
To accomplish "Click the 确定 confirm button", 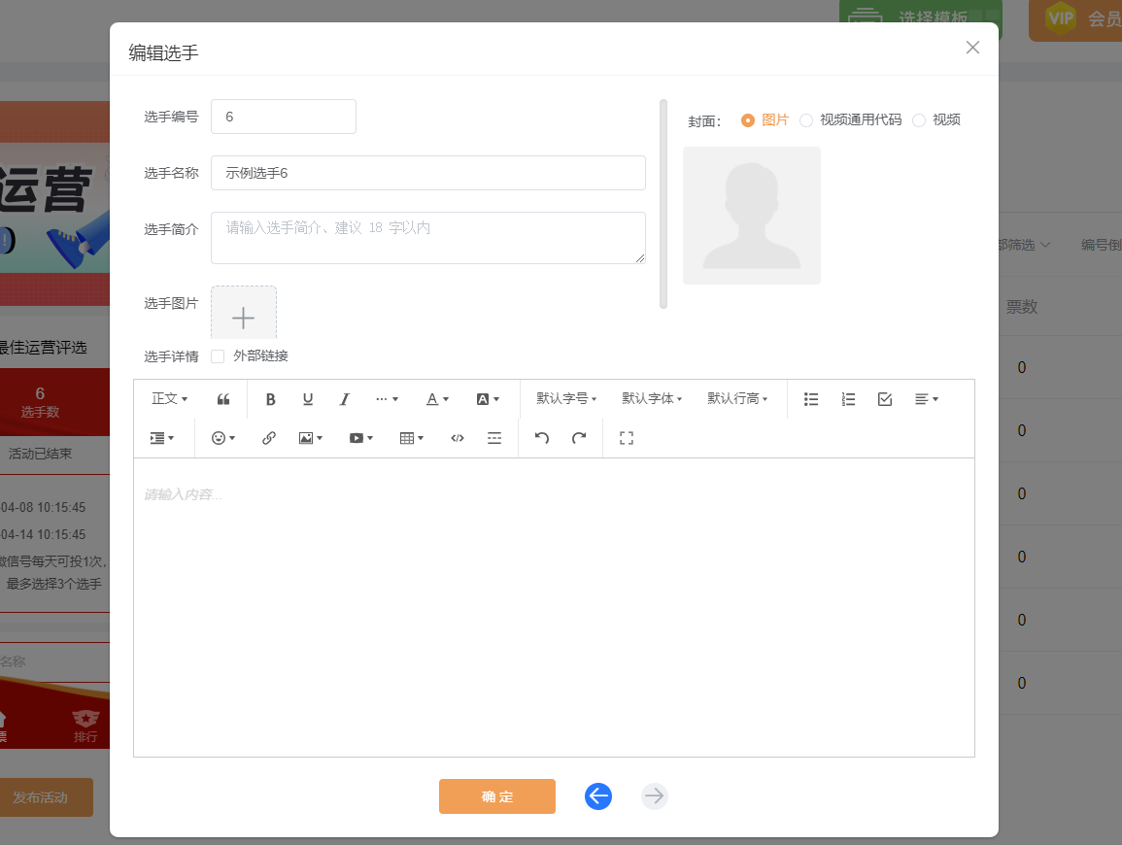I will tap(497, 796).
